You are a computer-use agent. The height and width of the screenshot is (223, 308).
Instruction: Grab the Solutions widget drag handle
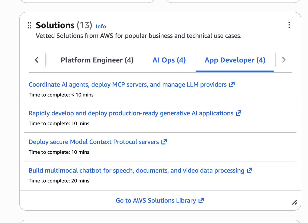[30, 25]
